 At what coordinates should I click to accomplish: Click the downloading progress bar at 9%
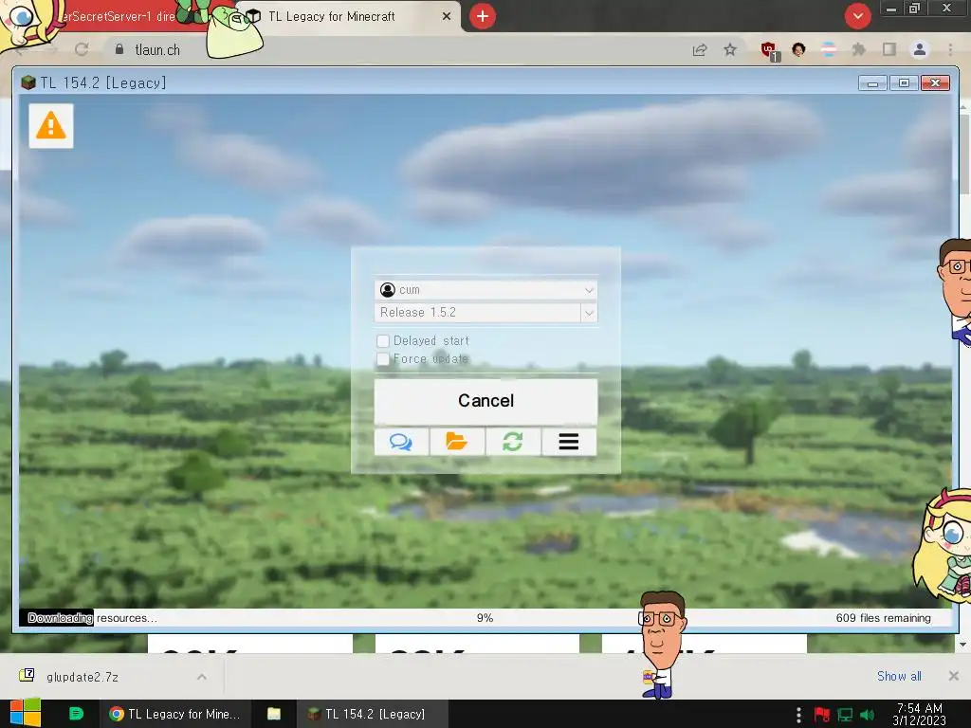[485, 618]
